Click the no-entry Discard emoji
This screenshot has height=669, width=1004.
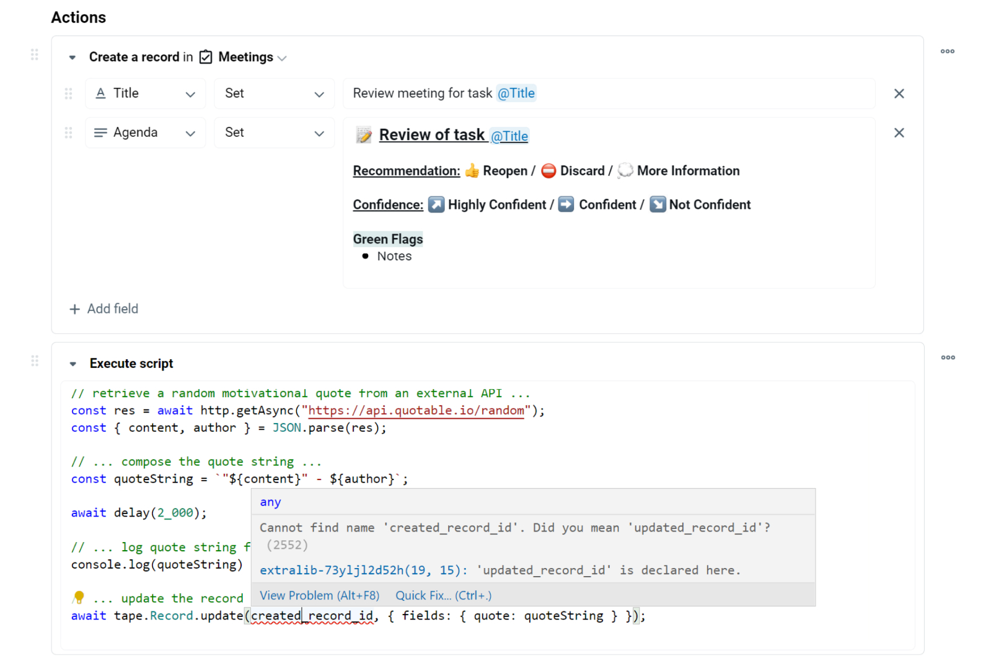(548, 171)
